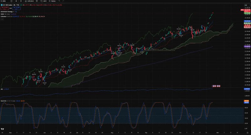
Task: Click the time axis settings gear icon
Action: (x=248, y=133)
